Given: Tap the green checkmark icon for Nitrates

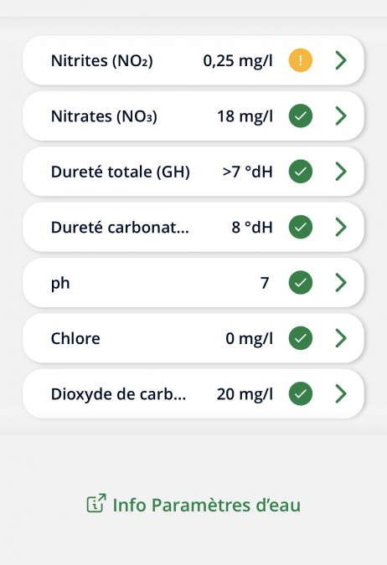Looking at the screenshot, I should 301,116.
